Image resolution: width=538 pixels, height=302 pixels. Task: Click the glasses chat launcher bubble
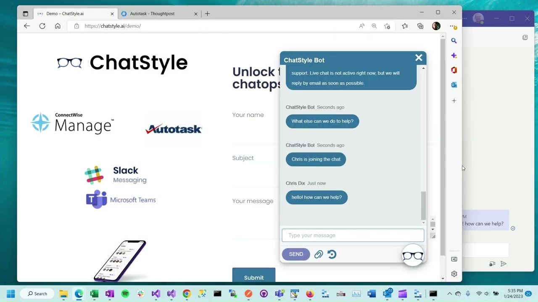pyautogui.click(x=413, y=255)
